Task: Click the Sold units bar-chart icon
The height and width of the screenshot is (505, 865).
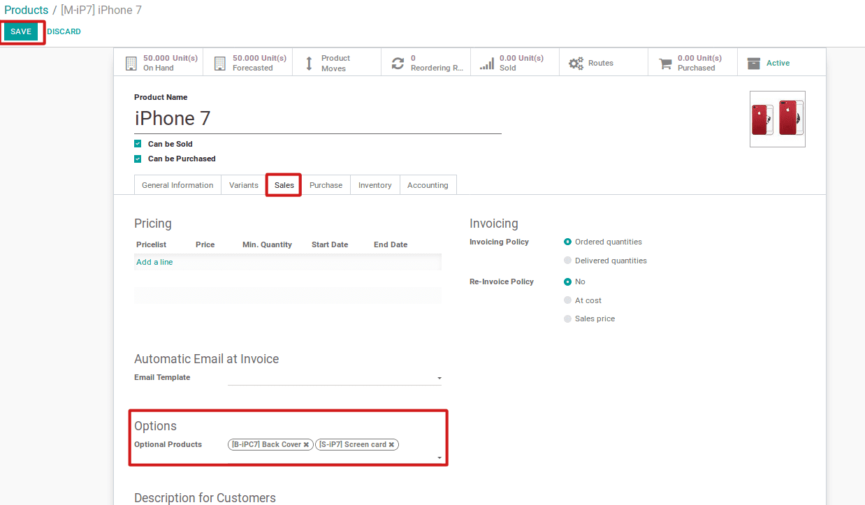Action: [x=486, y=64]
